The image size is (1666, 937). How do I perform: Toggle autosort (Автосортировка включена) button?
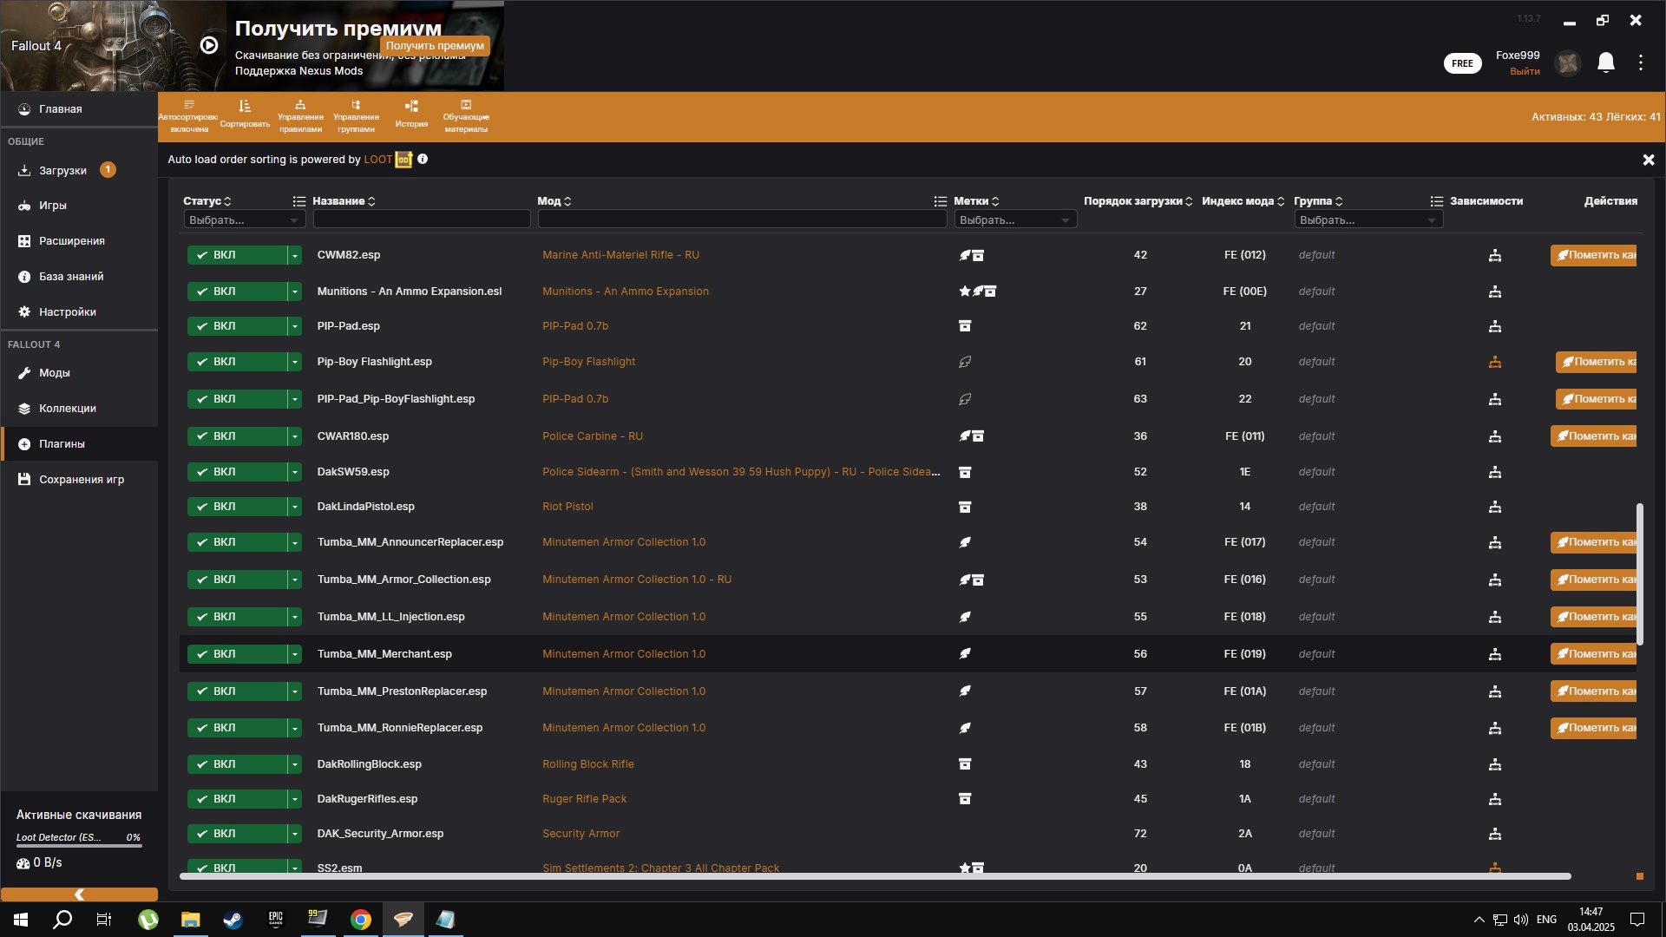pyautogui.click(x=188, y=115)
